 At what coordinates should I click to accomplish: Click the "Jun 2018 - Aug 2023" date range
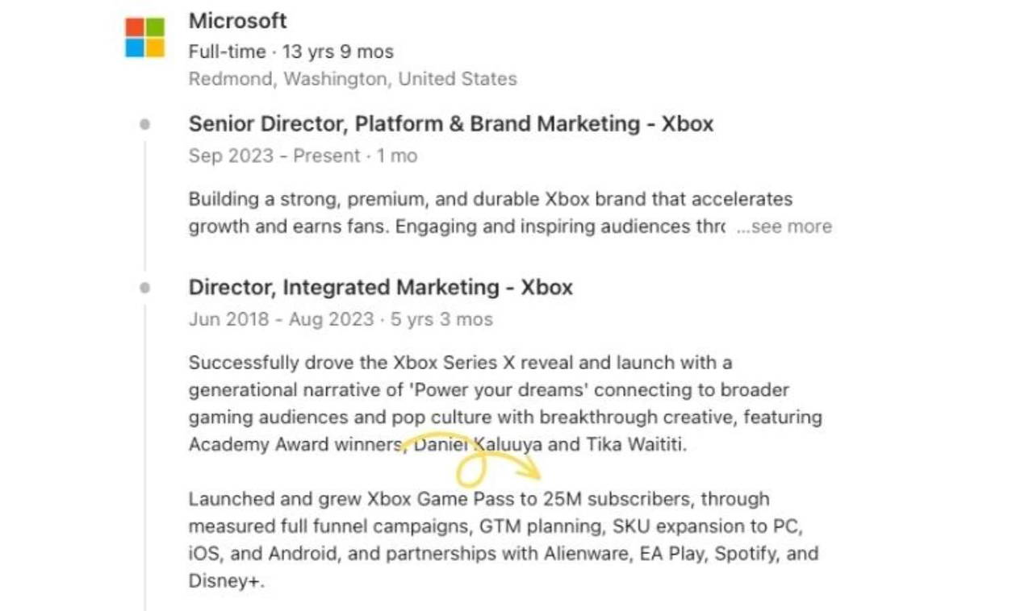[x=281, y=319]
